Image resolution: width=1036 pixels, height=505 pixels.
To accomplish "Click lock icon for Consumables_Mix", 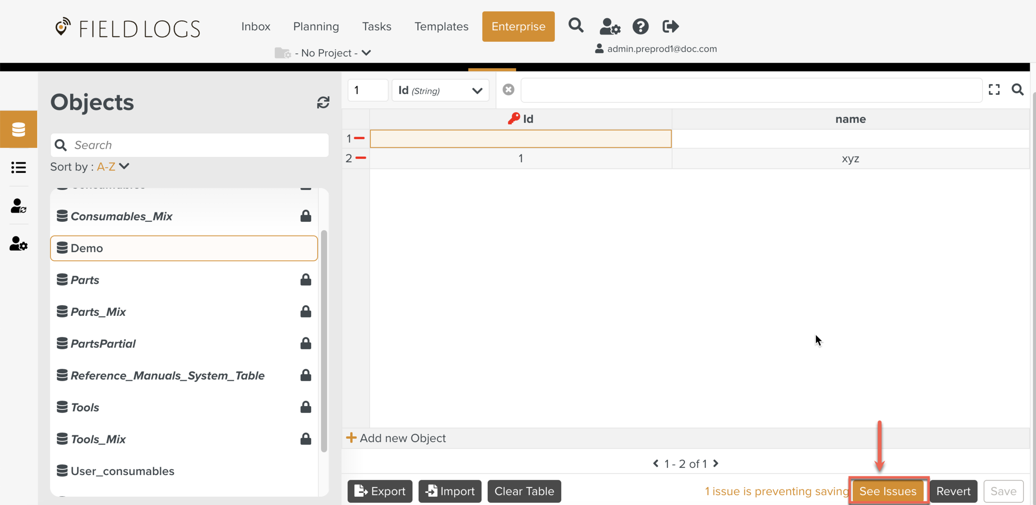I will click(305, 216).
